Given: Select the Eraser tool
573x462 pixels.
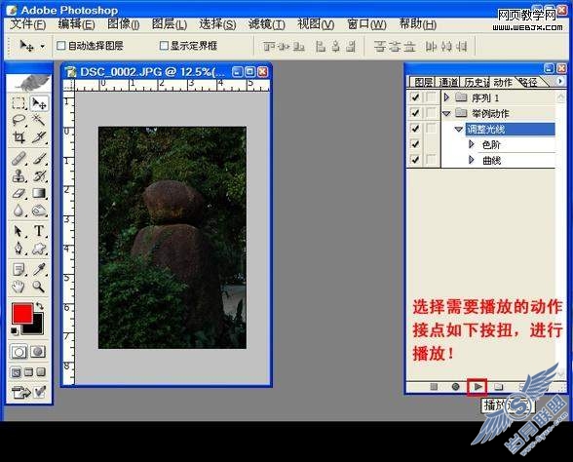Looking at the screenshot, I should [19, 193].
